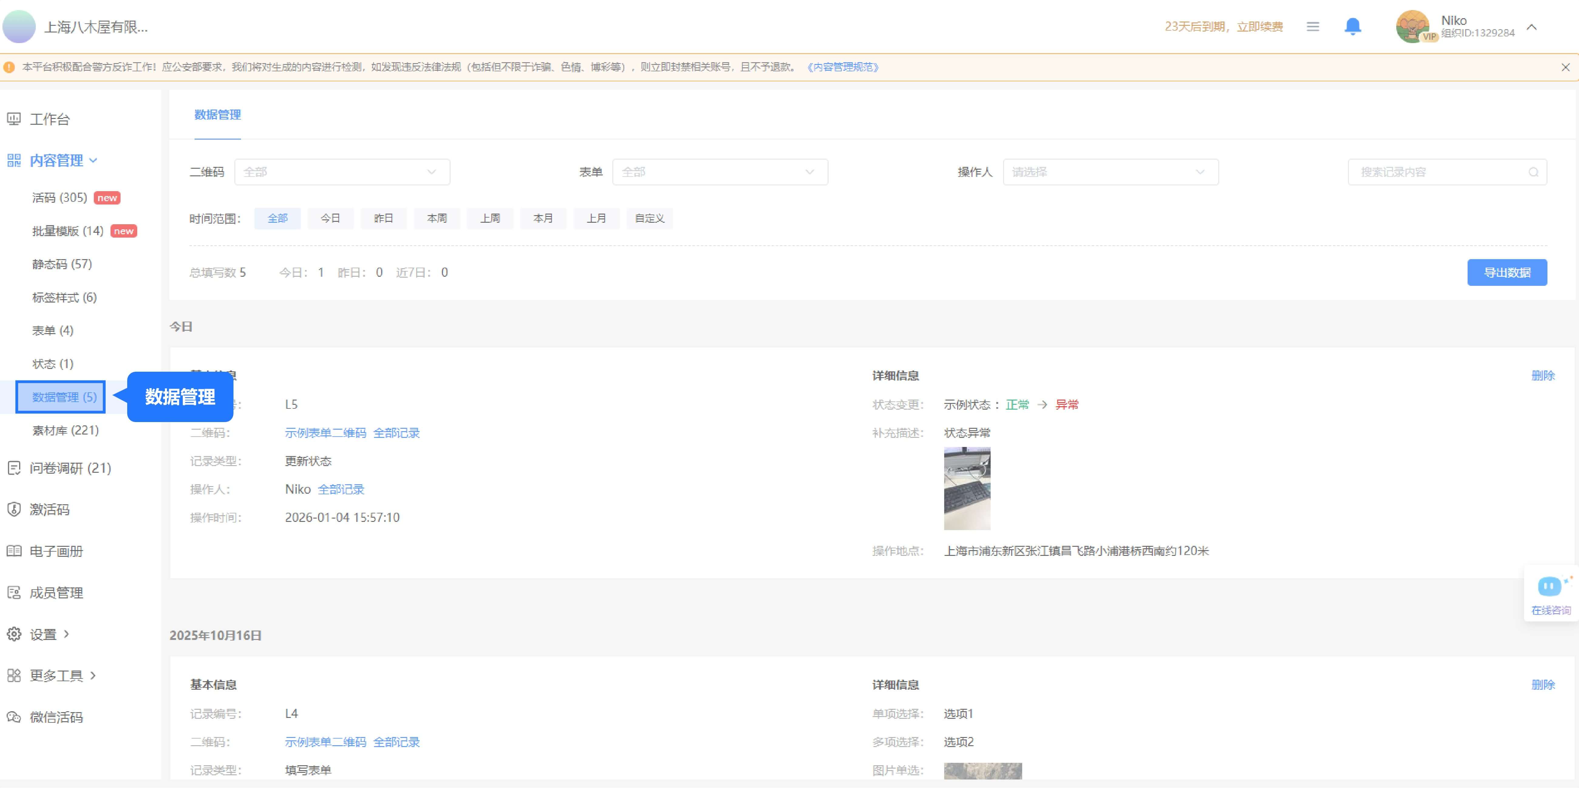This screenshot has height=788, width=1579.
Task: Click the keyboard photo thumbnail
Action: pyautogui.click(x=967, y=488)
